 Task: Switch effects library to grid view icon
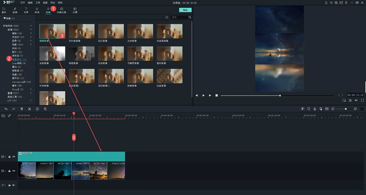click(167, 18)
